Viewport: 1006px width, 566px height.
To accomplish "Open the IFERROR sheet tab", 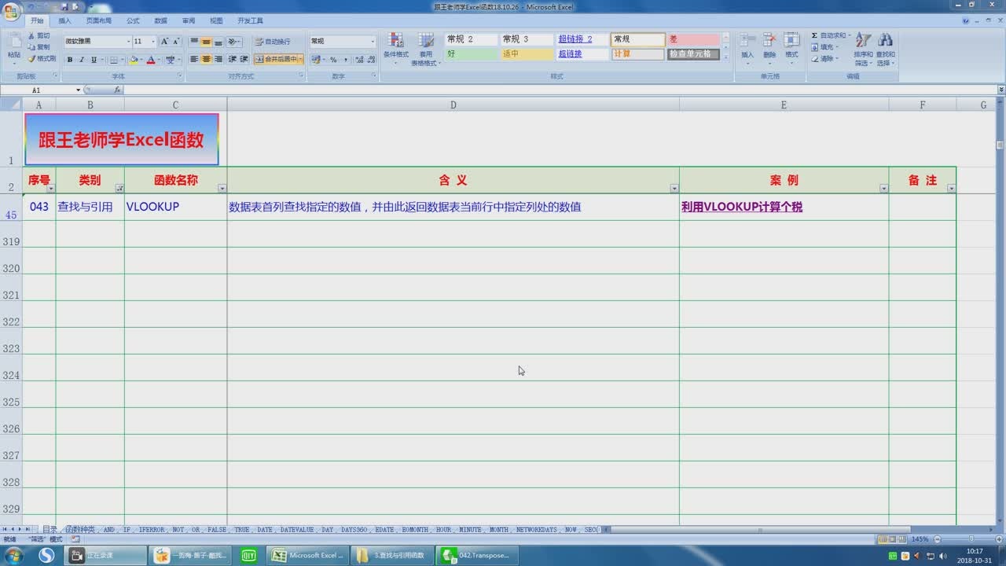I will point(152,530).
